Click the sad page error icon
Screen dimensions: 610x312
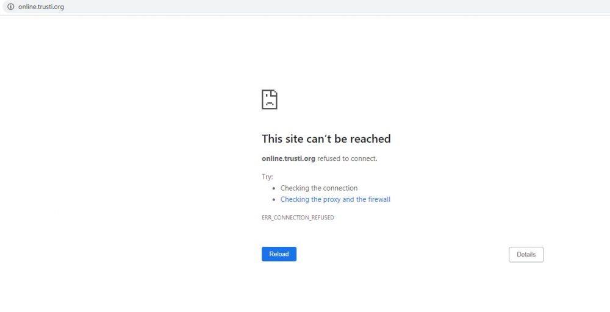pos(269,99)
